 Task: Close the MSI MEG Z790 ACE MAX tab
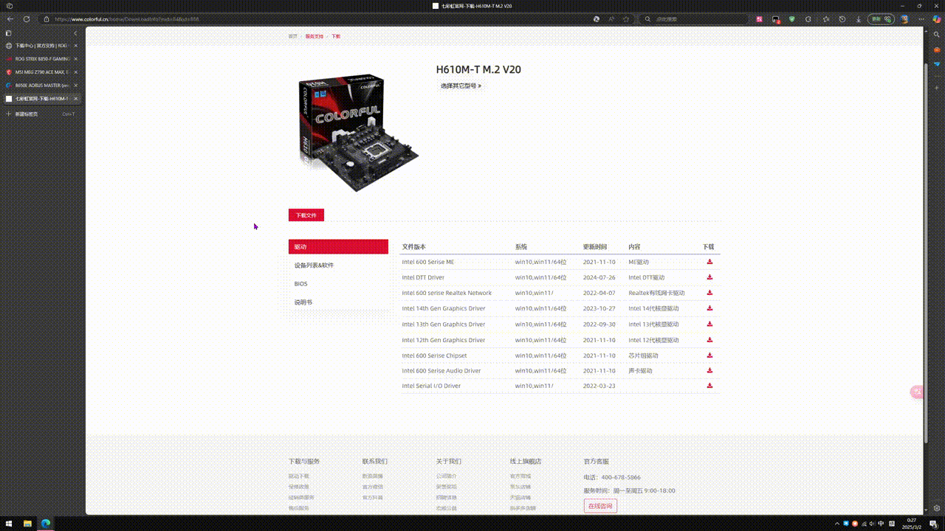(x=75, y=72)
